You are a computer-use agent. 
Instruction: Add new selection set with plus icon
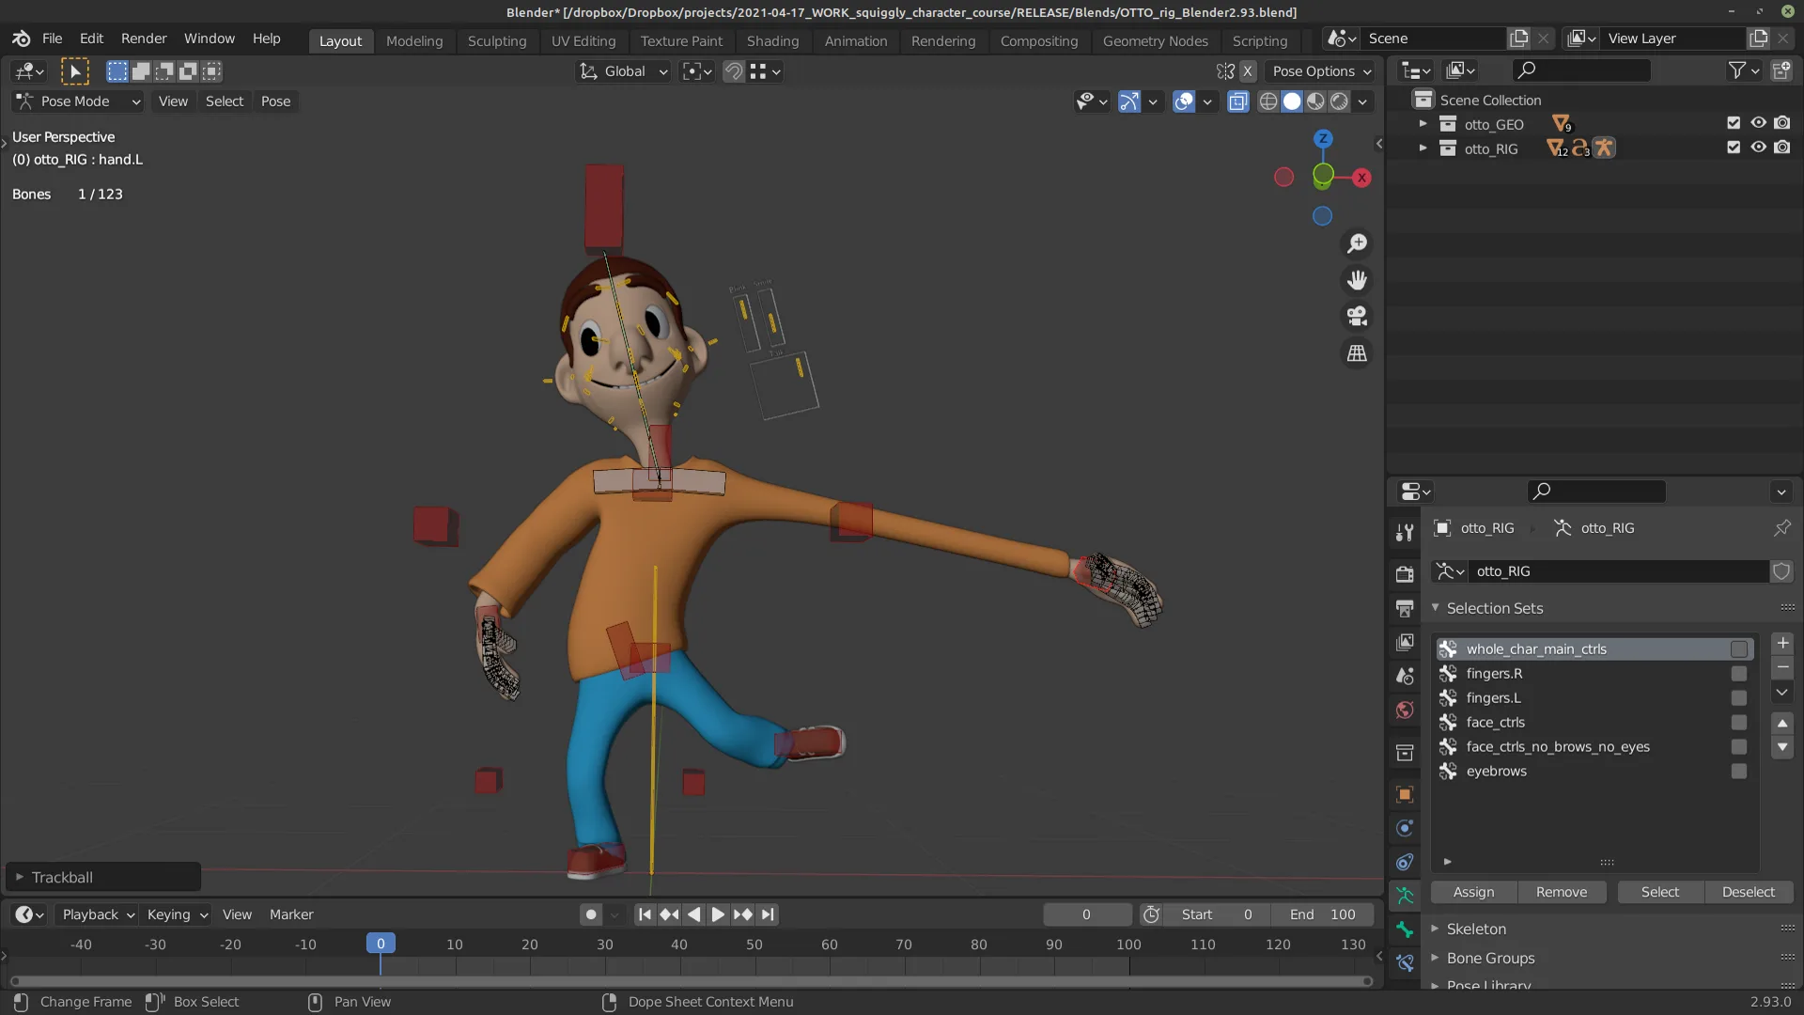[x=1782, y=643]
